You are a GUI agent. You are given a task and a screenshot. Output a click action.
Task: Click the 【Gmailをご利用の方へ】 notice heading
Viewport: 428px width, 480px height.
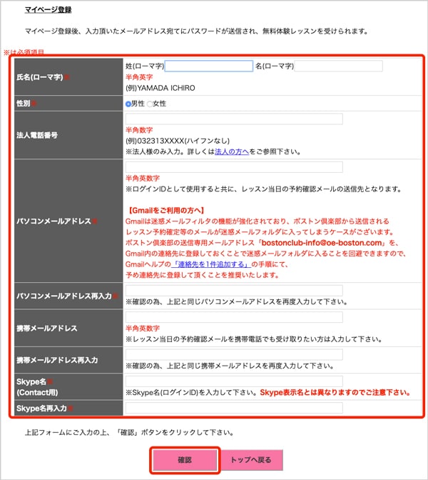pyautogui.click(x=167, y=211)
